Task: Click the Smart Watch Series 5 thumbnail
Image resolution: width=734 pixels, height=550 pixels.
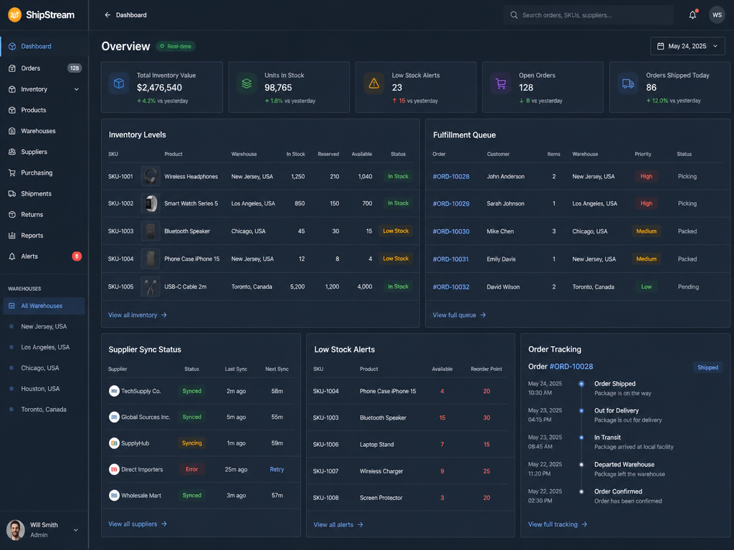Action: (x=151, y=203)
